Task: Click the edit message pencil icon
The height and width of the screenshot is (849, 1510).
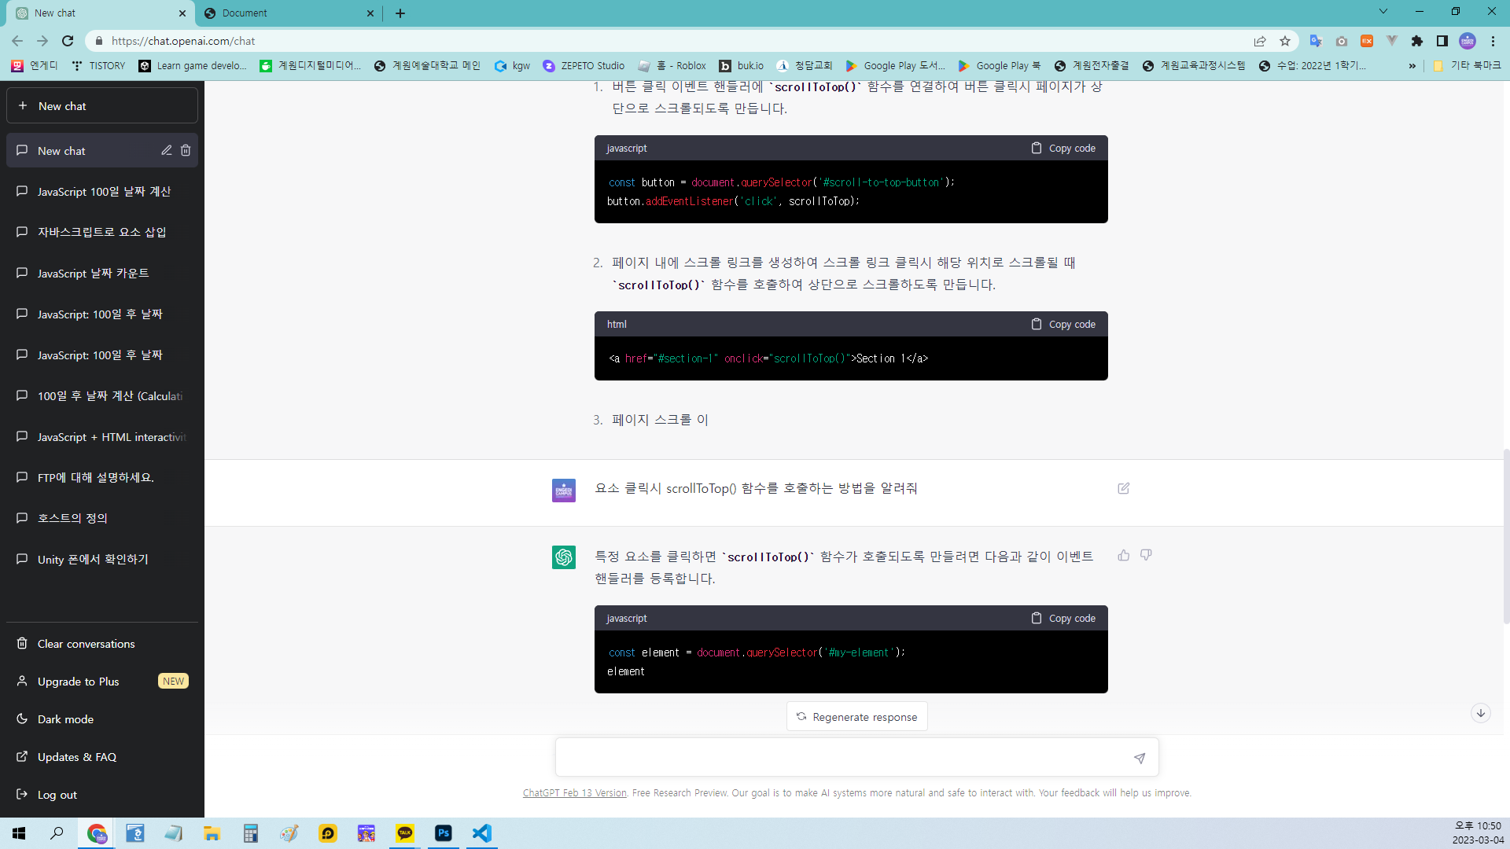Action: coord(1123,488)
